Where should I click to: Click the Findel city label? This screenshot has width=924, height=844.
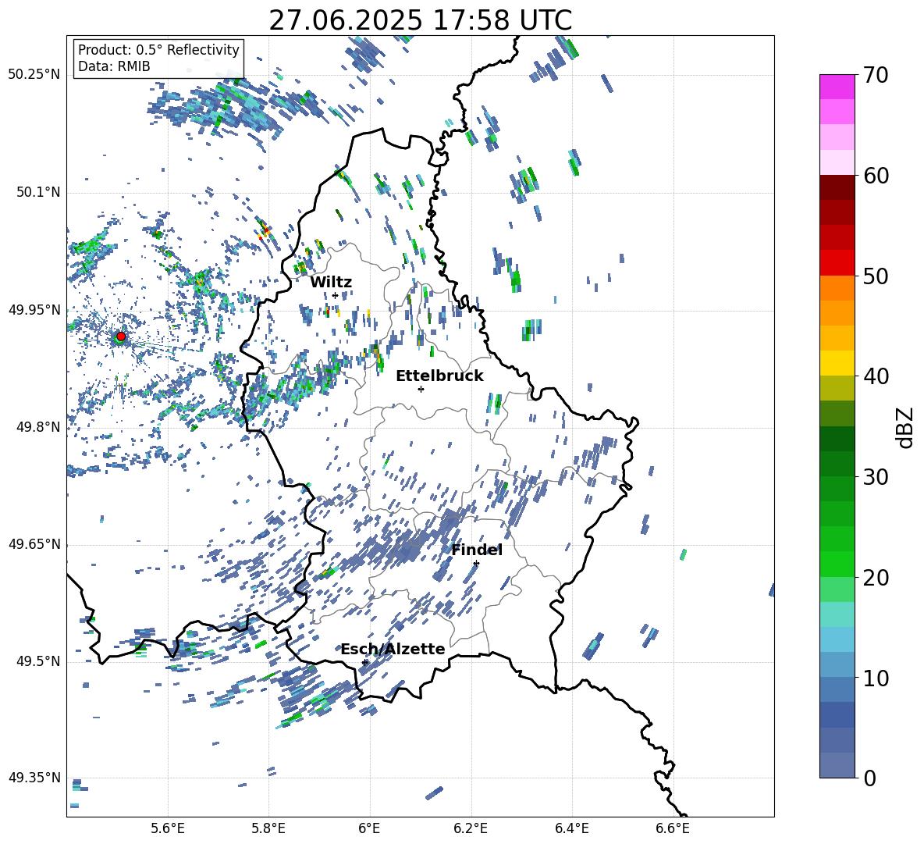coord(477,550)
